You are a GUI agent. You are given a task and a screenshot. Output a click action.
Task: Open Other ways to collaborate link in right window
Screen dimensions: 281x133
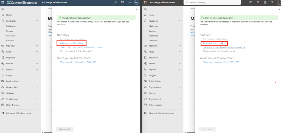coord(221,62)
